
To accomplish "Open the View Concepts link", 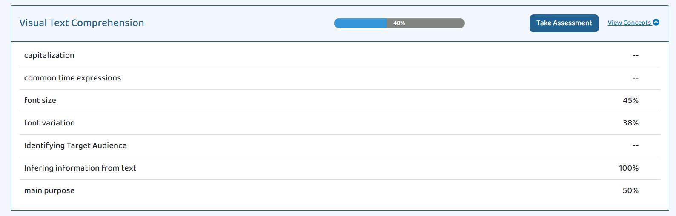I will point(629,23).
